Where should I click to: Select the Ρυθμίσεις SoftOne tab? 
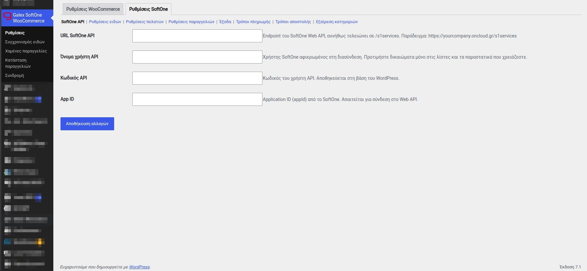(x=148, y=9)
